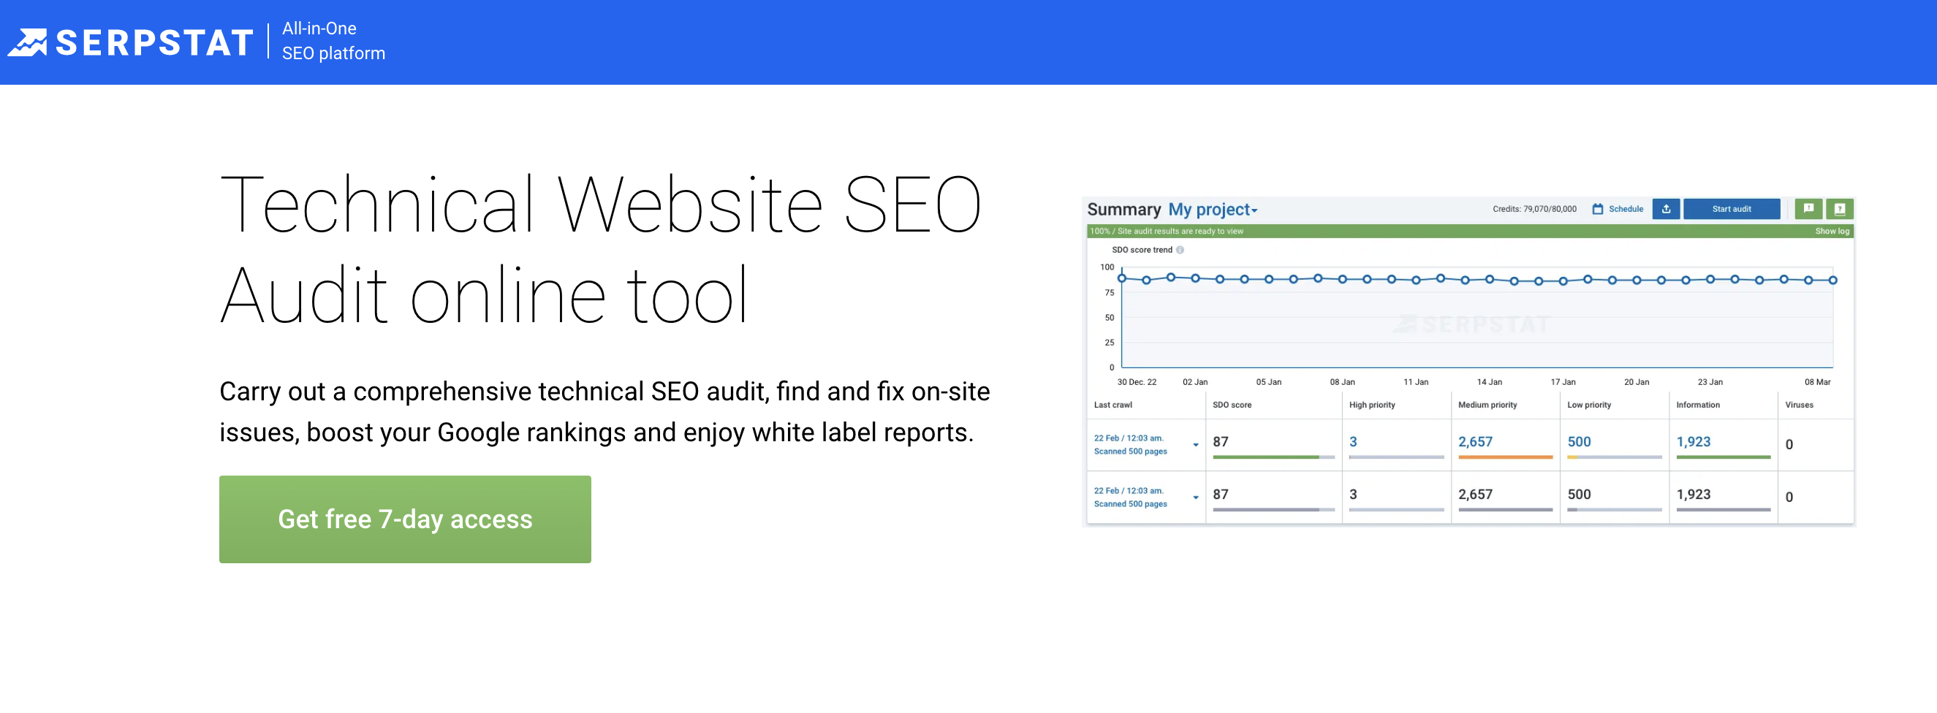Image resolution: width=1937 pixels, height=713 pixels.
Task: Click the Viruses column header
Action: pos(1799,405)
